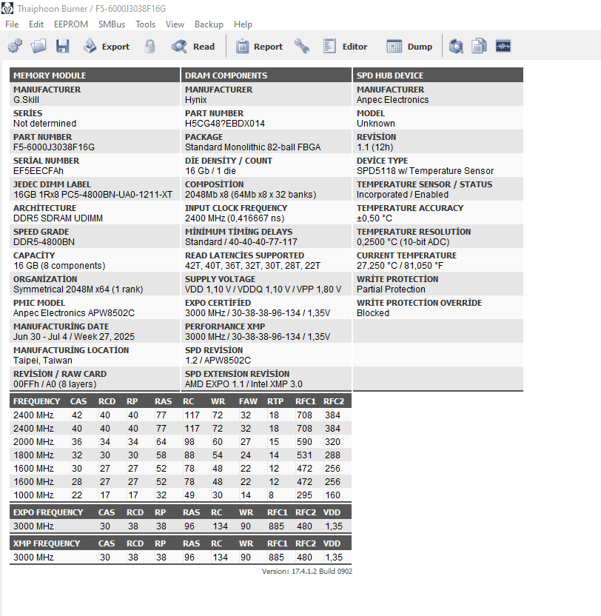Save with the floppy disk icon
601x616 pixels.
click(62, 46)
